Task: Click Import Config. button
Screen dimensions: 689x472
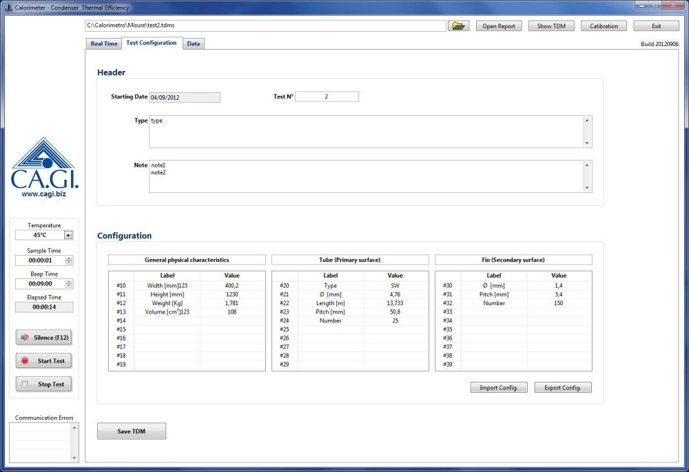Action: [x=499, y=388]
